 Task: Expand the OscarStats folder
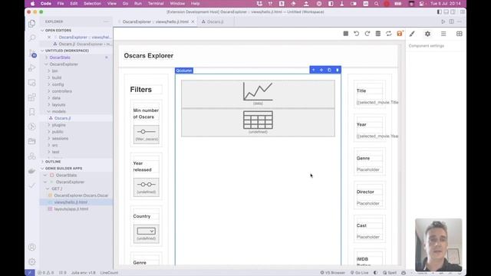(60, 58)
